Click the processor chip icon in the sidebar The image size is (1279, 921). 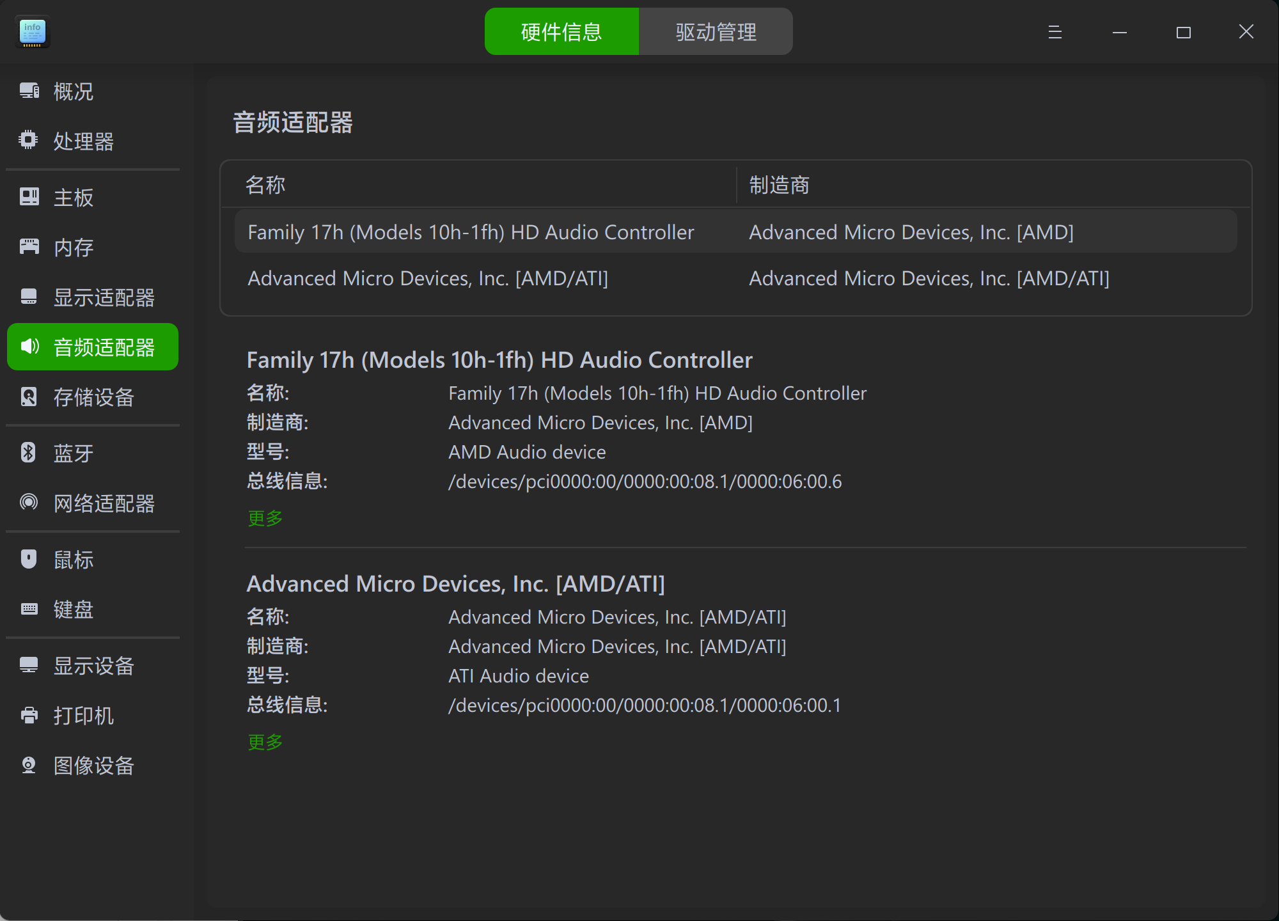(29, 140)
